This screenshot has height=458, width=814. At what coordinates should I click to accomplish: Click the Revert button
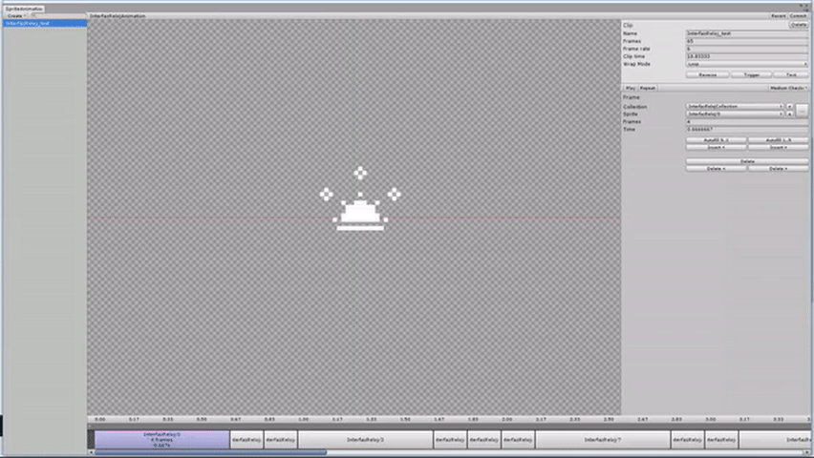point(778,16)
